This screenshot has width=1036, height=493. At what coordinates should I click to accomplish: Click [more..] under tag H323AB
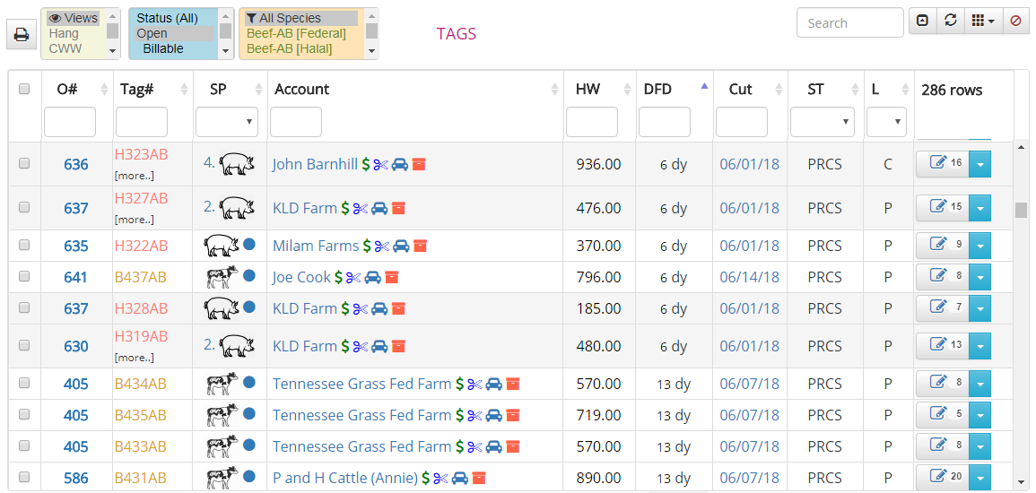[134, 176]
